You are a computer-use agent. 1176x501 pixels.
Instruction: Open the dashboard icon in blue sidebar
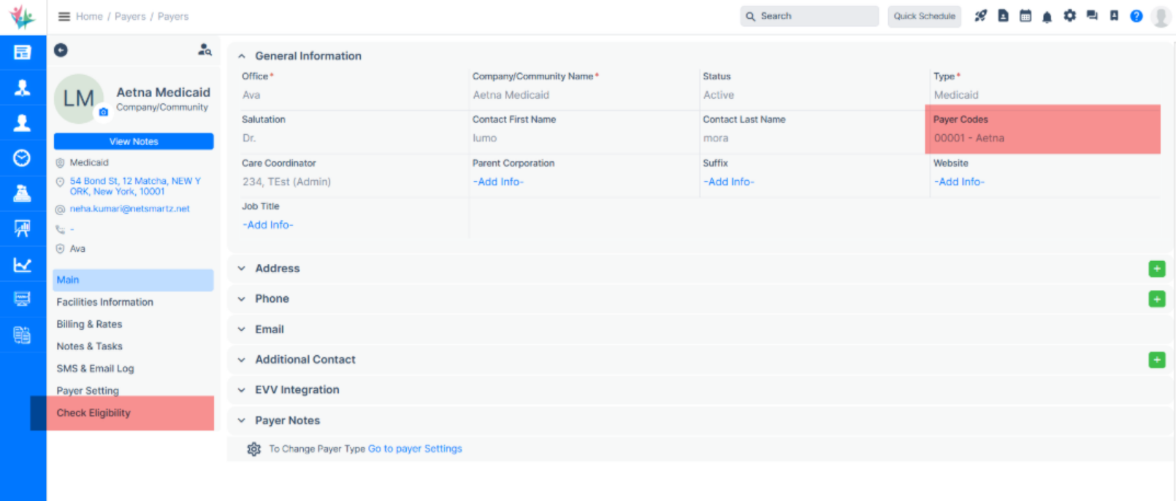(23, 53)
